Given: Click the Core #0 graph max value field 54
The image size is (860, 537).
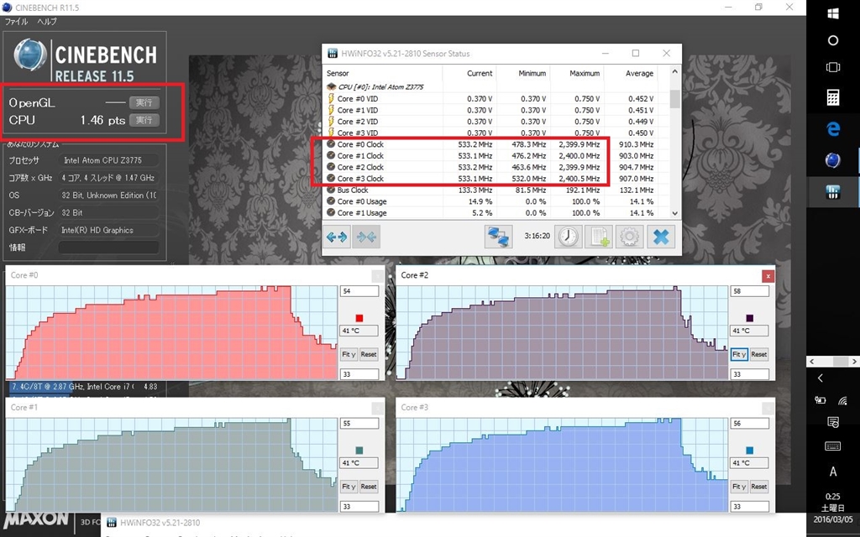Looking at the screenshot, I should [x=359, y=291].
